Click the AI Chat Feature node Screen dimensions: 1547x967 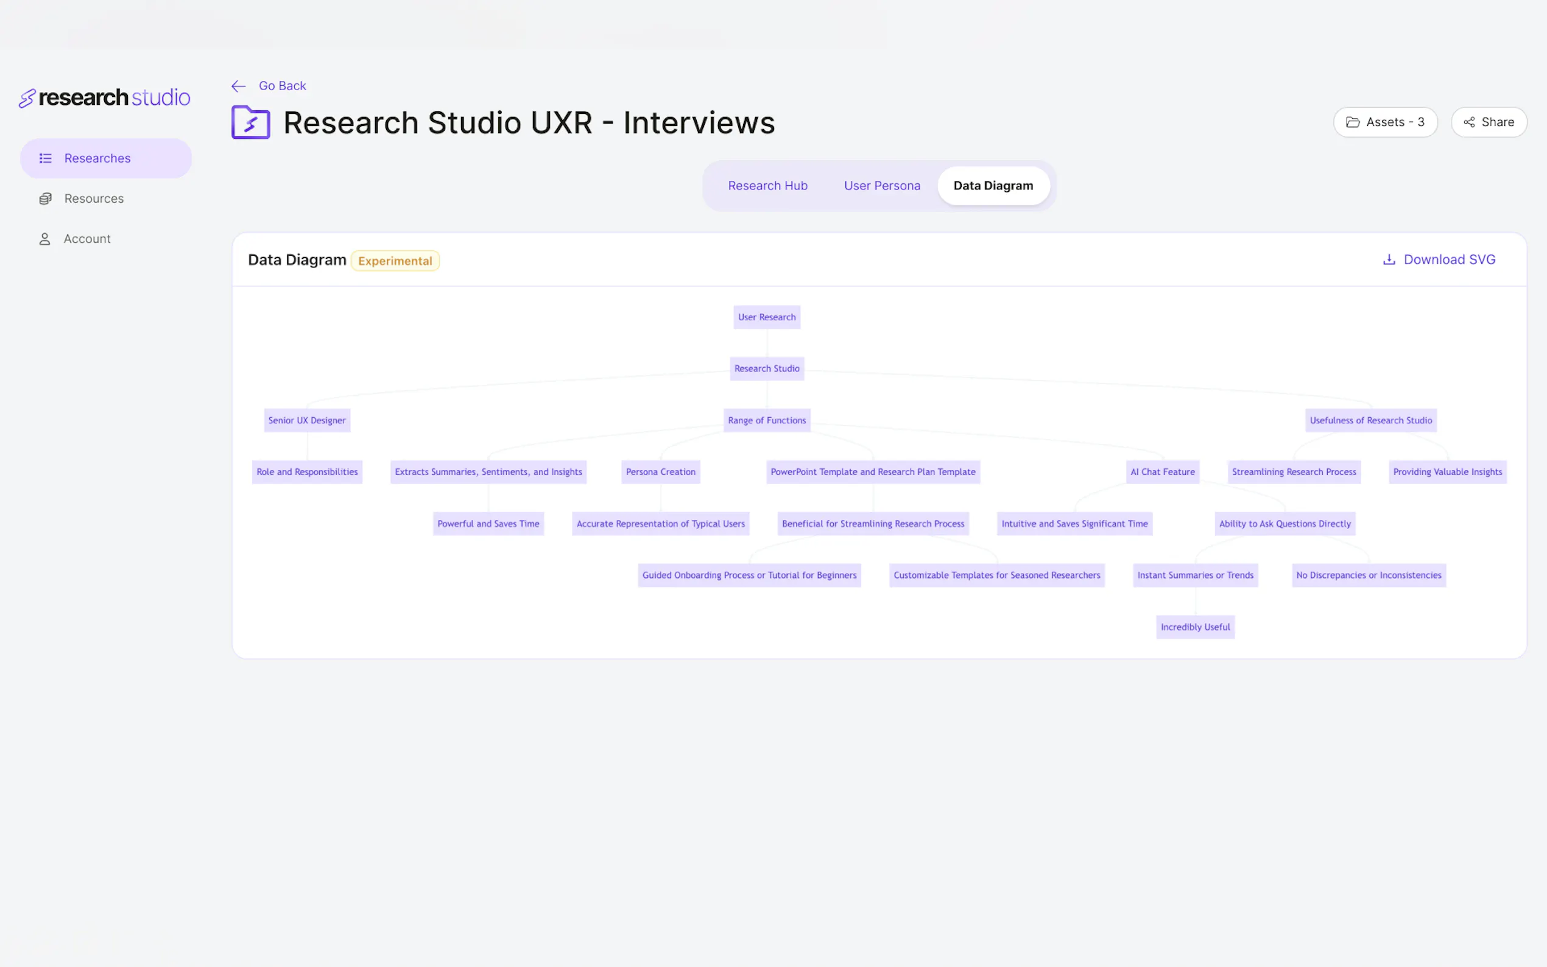[x=1162, y=472]
